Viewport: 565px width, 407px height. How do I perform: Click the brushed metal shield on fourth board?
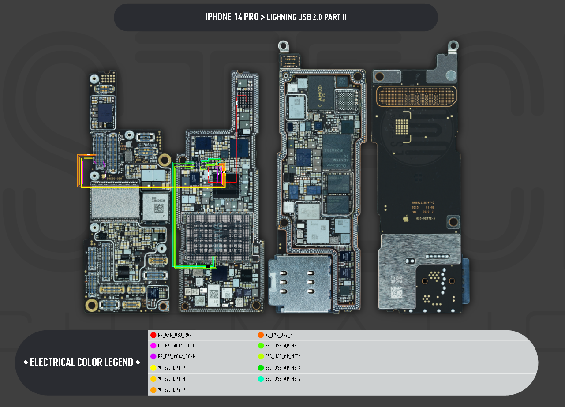coord(420,271)
